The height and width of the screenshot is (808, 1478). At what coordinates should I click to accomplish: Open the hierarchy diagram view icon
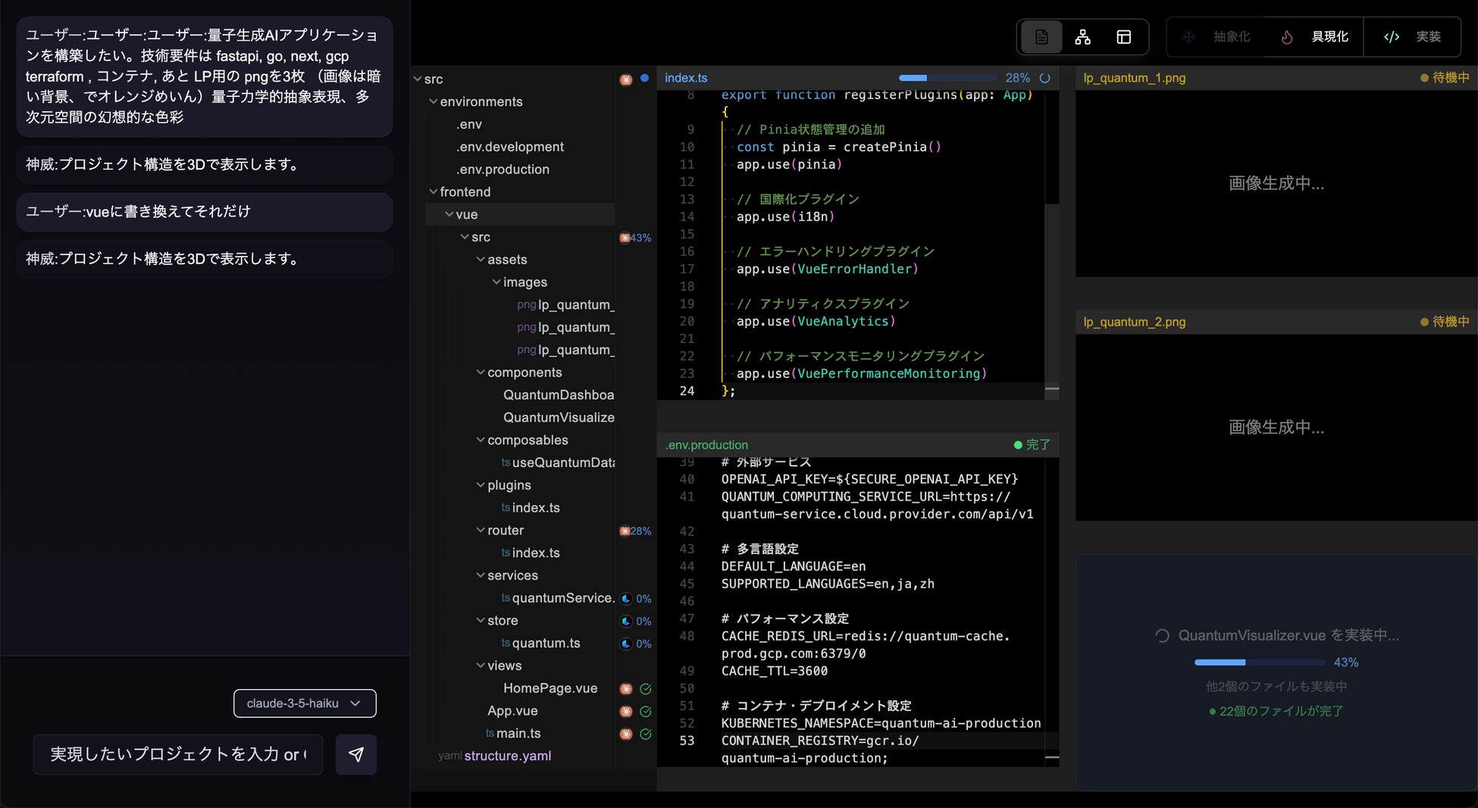(1082, 37)
